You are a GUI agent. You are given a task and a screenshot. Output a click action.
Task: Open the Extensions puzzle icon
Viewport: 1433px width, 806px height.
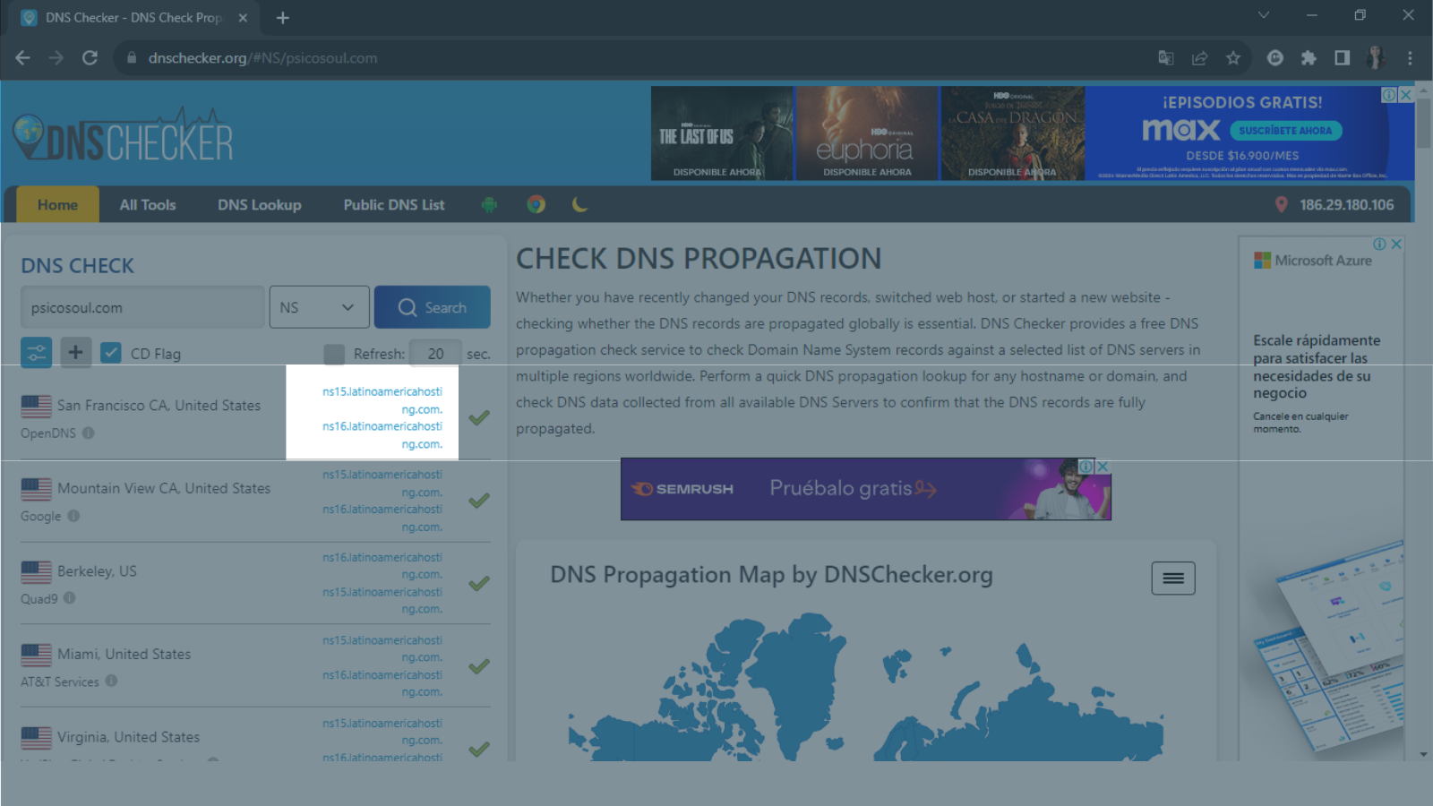point(1309,57)
